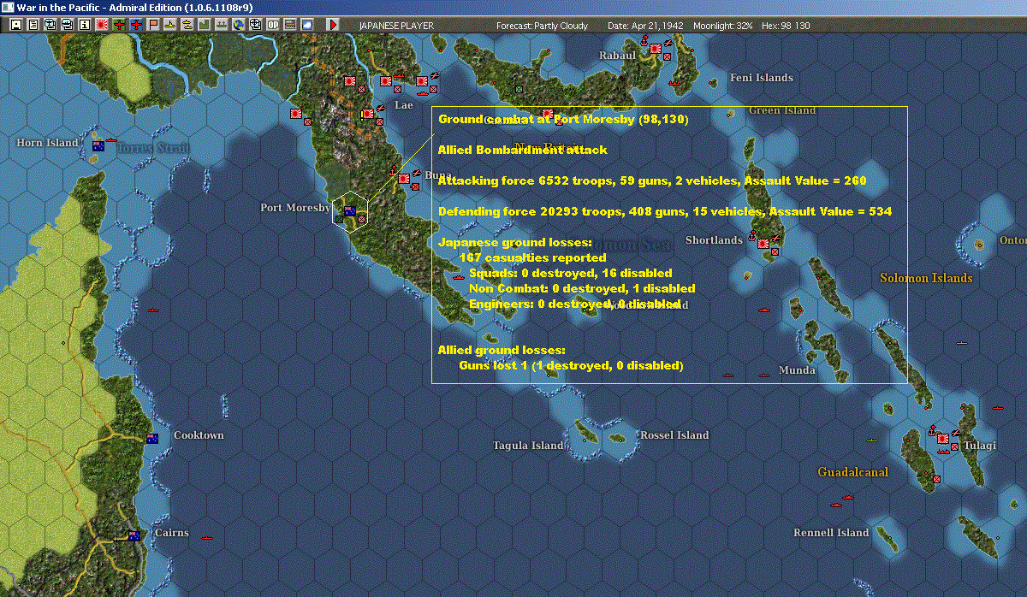Viewport: 1027px width, 597px height.
Task: Click the OP toolbar button
Action: click(273, 25)
